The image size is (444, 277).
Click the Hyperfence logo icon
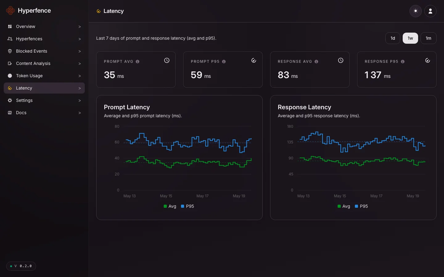pyautogui.click(x=10, y=10)
